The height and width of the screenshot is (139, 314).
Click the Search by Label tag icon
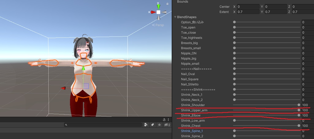click(x=152, y=125)
